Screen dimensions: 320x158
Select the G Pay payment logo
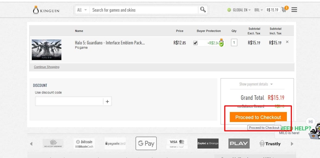[146, 143]
